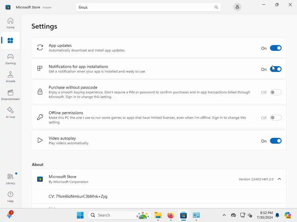Open the Apps section in sidebar

point(10,40)
